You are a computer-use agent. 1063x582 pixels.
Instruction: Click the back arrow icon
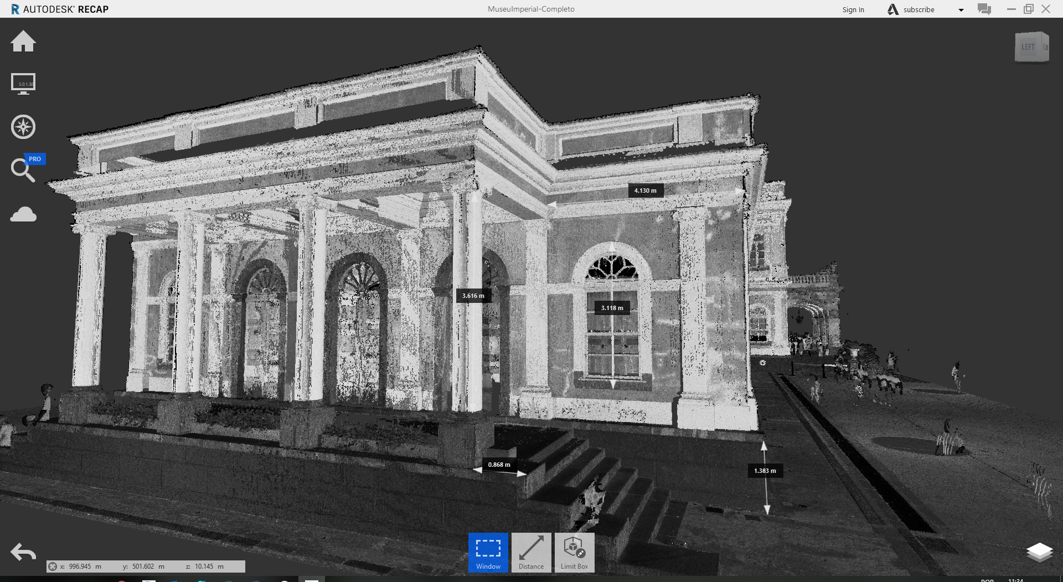[23, 552]
